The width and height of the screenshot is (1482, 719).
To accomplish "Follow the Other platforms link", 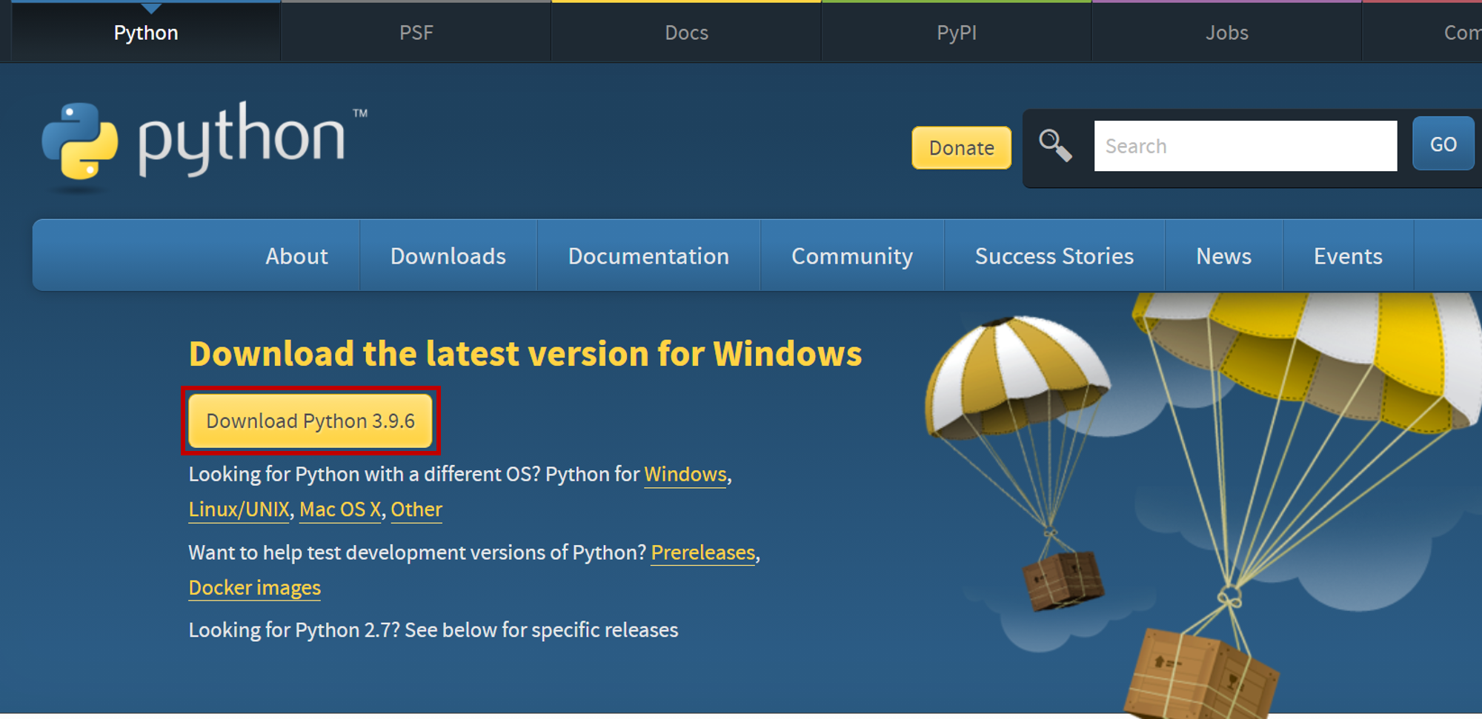I will (416, 509).
